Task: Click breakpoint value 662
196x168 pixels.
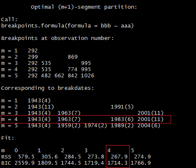Action: 59,76
